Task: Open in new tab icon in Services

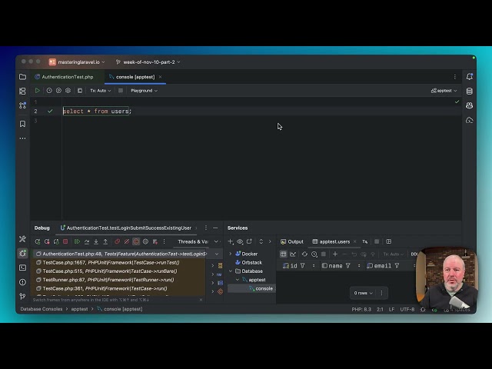Action: tap(249, 241)
